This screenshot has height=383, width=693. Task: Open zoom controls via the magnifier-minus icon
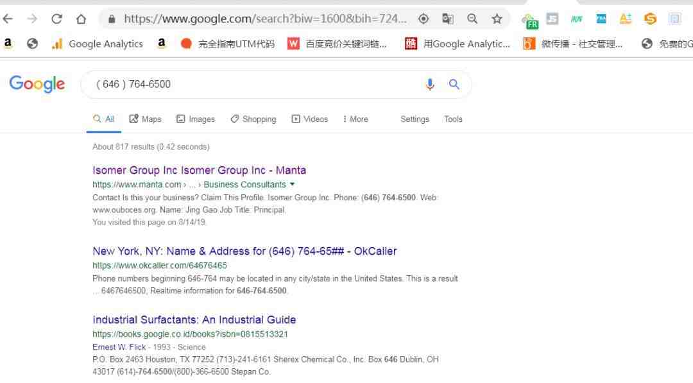point(472,19)
